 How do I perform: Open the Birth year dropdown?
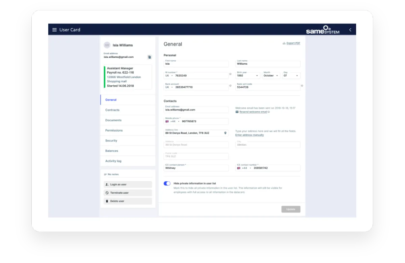click(x=248, y=75)
